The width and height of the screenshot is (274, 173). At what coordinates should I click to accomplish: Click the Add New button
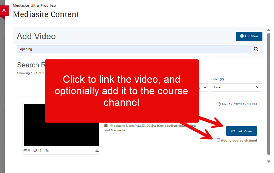pos(249,36)
